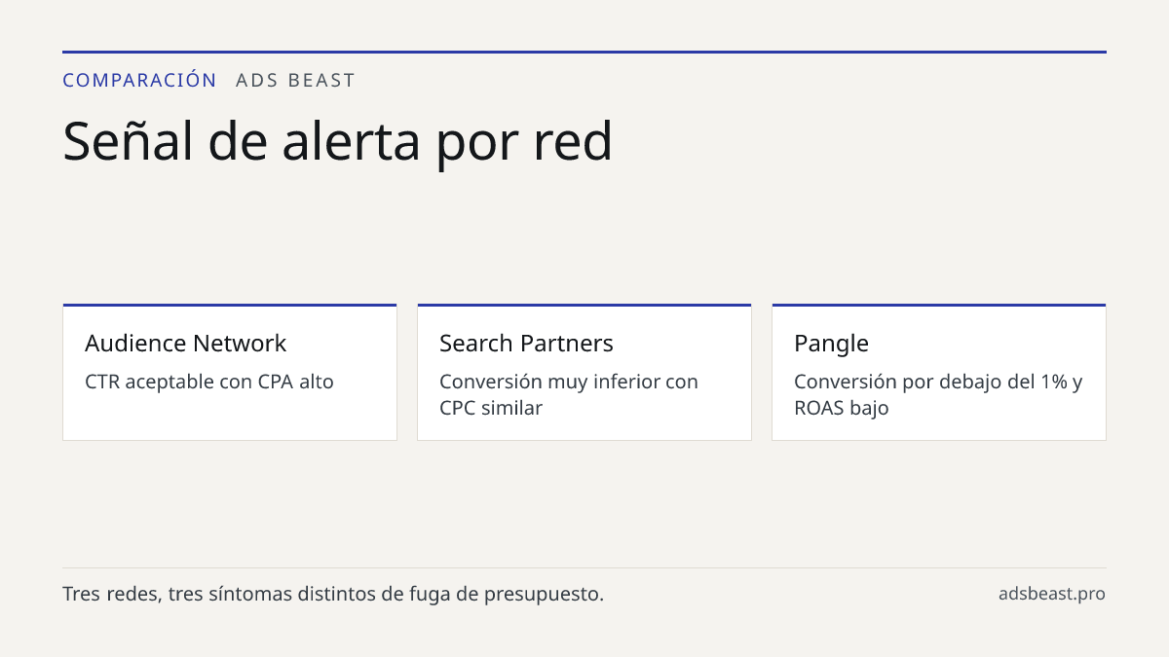Click the Search Partners card title
1169x657 pixels.
coord(526,344)
